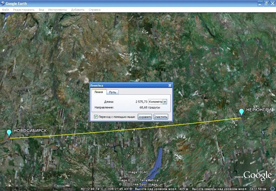Maximize the Google Earth window

[266, 3]
